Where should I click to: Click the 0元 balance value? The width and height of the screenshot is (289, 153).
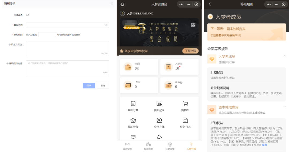click(x=137, y=68)
